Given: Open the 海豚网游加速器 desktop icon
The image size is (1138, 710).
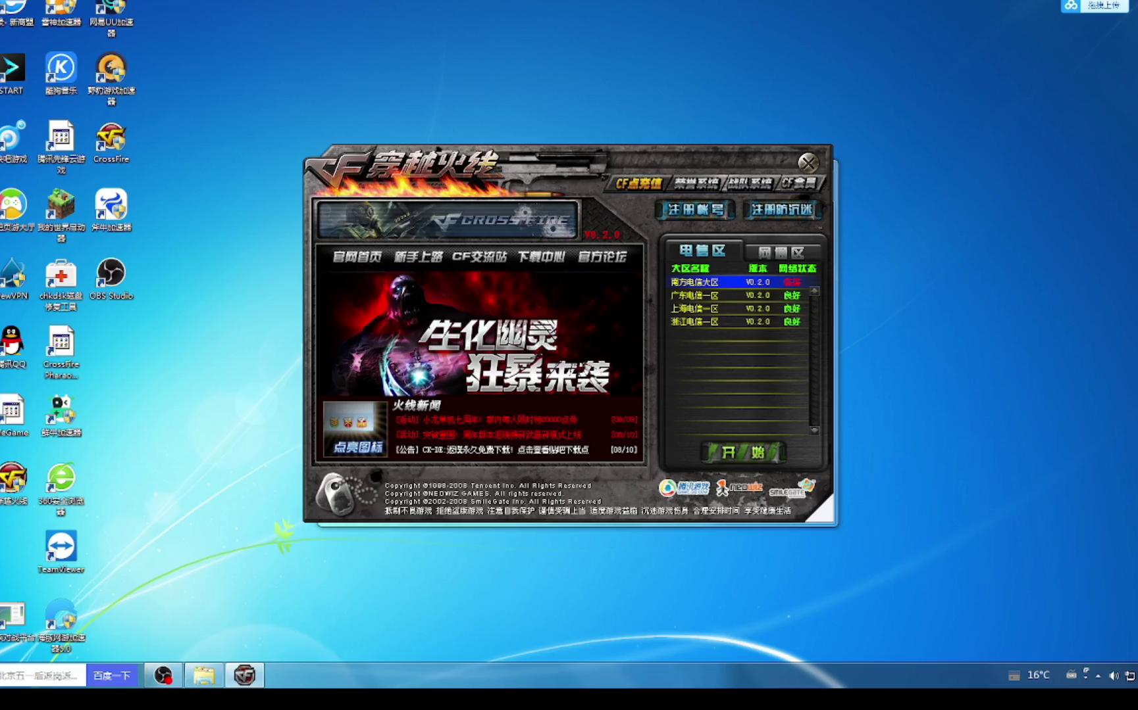Looking at the screenshot, I should pyautogui.click(x=61, y=626).
